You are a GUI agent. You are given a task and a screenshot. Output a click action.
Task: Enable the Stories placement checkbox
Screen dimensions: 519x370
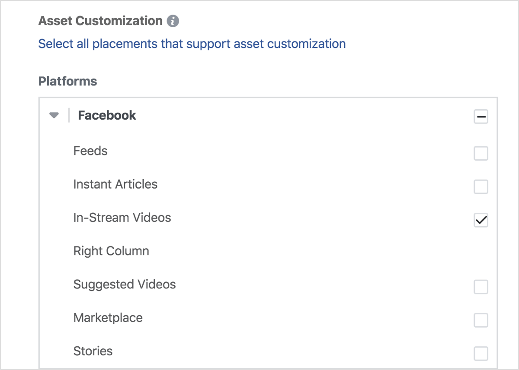tap(481, 354)
